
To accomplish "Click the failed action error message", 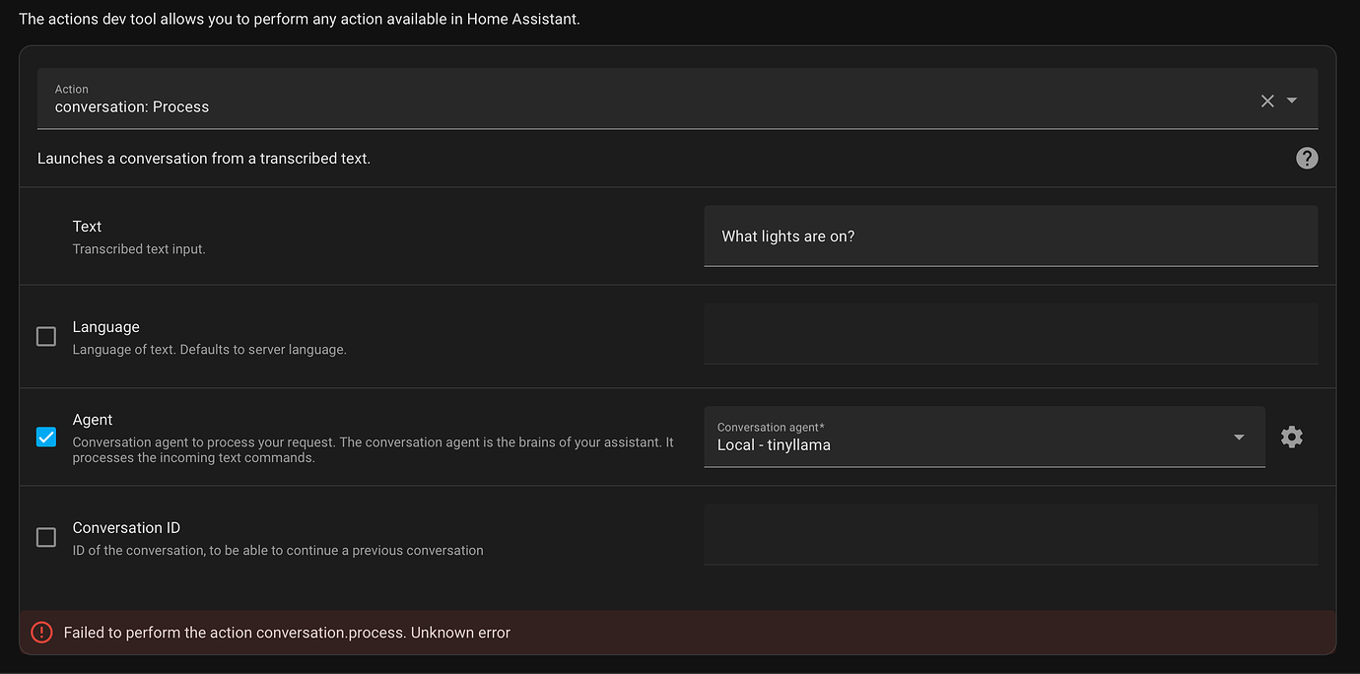I will pyautogui.click(x=286, y=632).
